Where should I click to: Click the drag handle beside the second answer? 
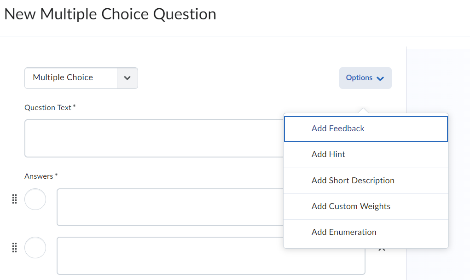point(14,248)
